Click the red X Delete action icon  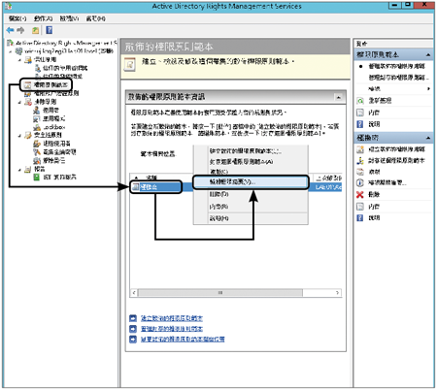360,195
